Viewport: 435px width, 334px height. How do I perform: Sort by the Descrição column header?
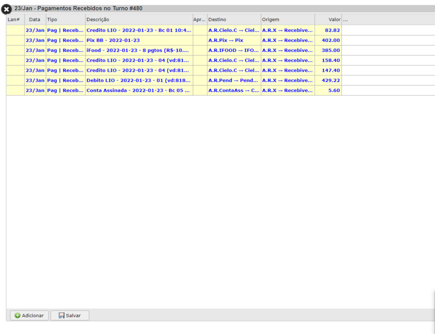(x=139, y=20)
